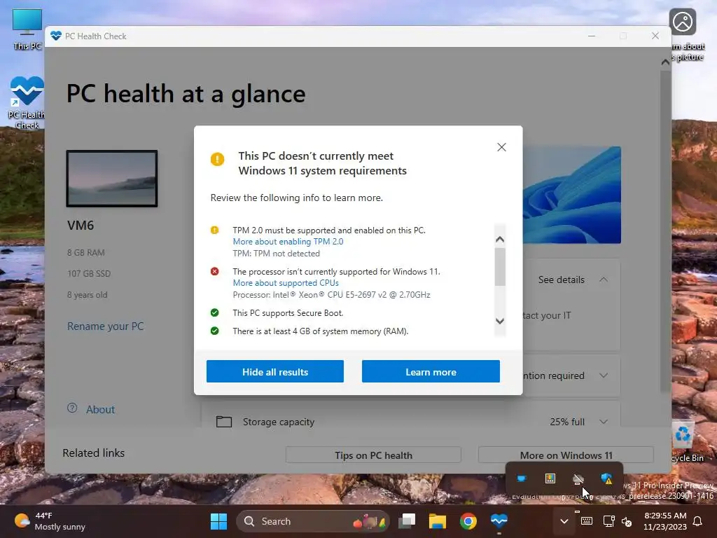Click PC Health Check taskbar icon
The height and width of the screenshot is (538, 717).
(x=499, y=521)
